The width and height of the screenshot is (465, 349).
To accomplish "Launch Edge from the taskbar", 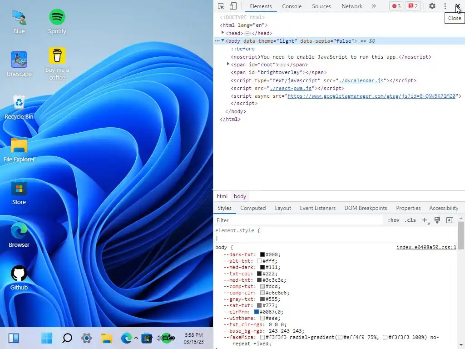I will point(126,338).
